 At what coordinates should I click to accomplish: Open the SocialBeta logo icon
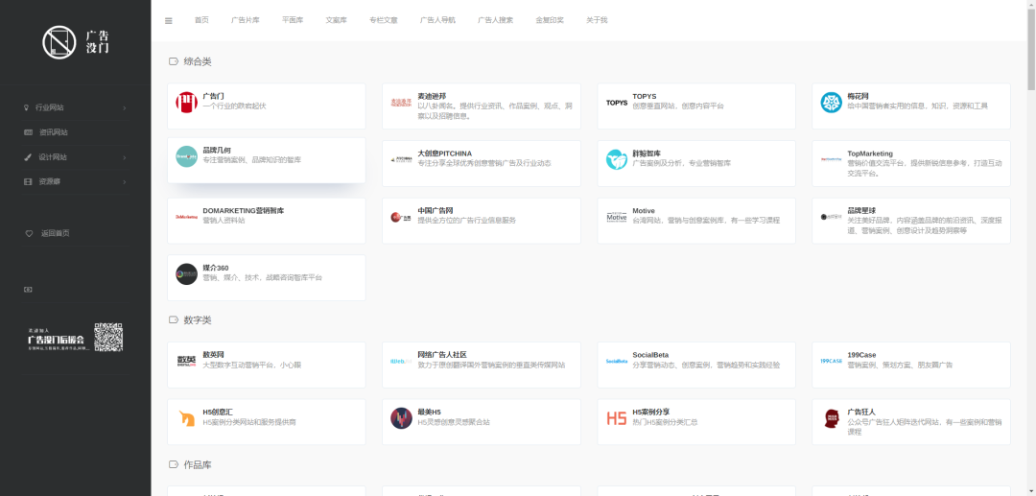point(617,362)
